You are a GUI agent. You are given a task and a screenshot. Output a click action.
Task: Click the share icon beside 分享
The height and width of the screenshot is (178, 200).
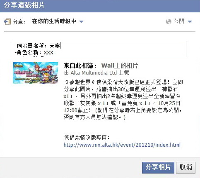point(7,21)
